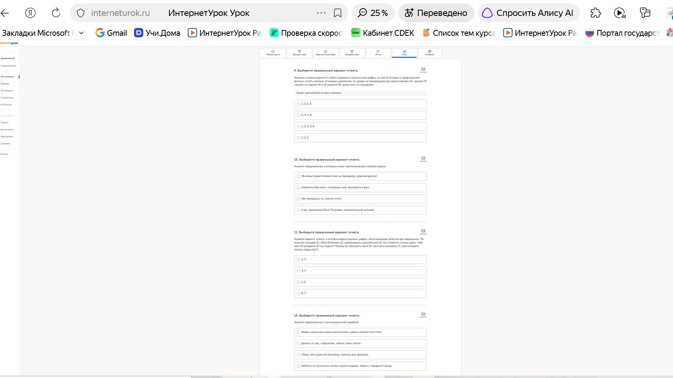Open the 'Кабинет CDEK' bookmark
Viewport: 673px width, 378px height.
382,33
